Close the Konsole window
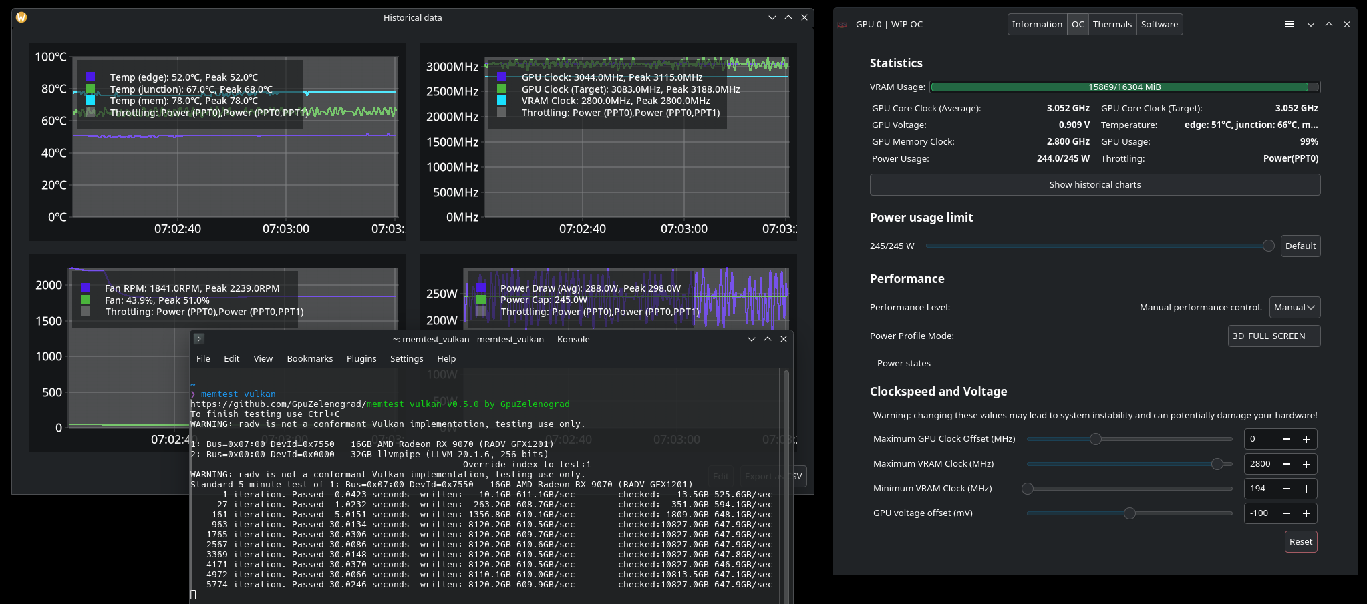 (784, 339)
